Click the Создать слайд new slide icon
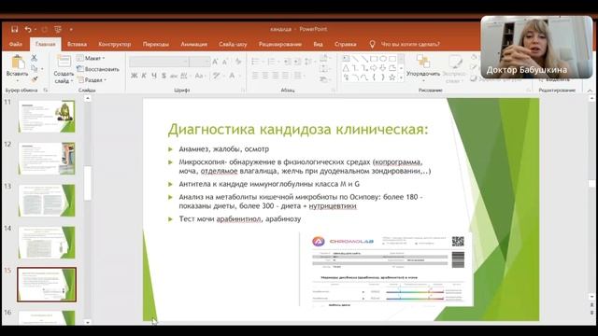Screen dimensions: 598x336 click(64, 62)
